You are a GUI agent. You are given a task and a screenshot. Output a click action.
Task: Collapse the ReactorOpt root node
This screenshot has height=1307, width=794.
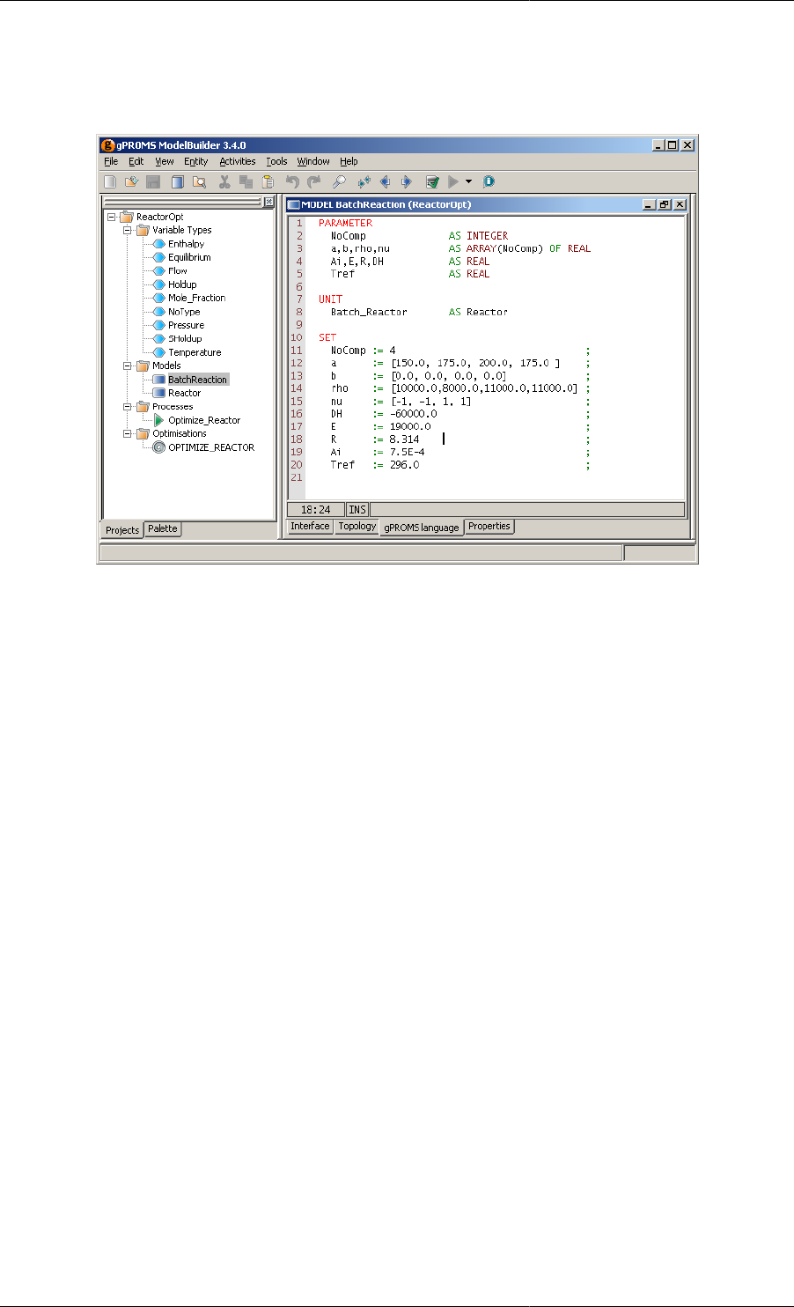pyautogui.click(x=111, y=217)
